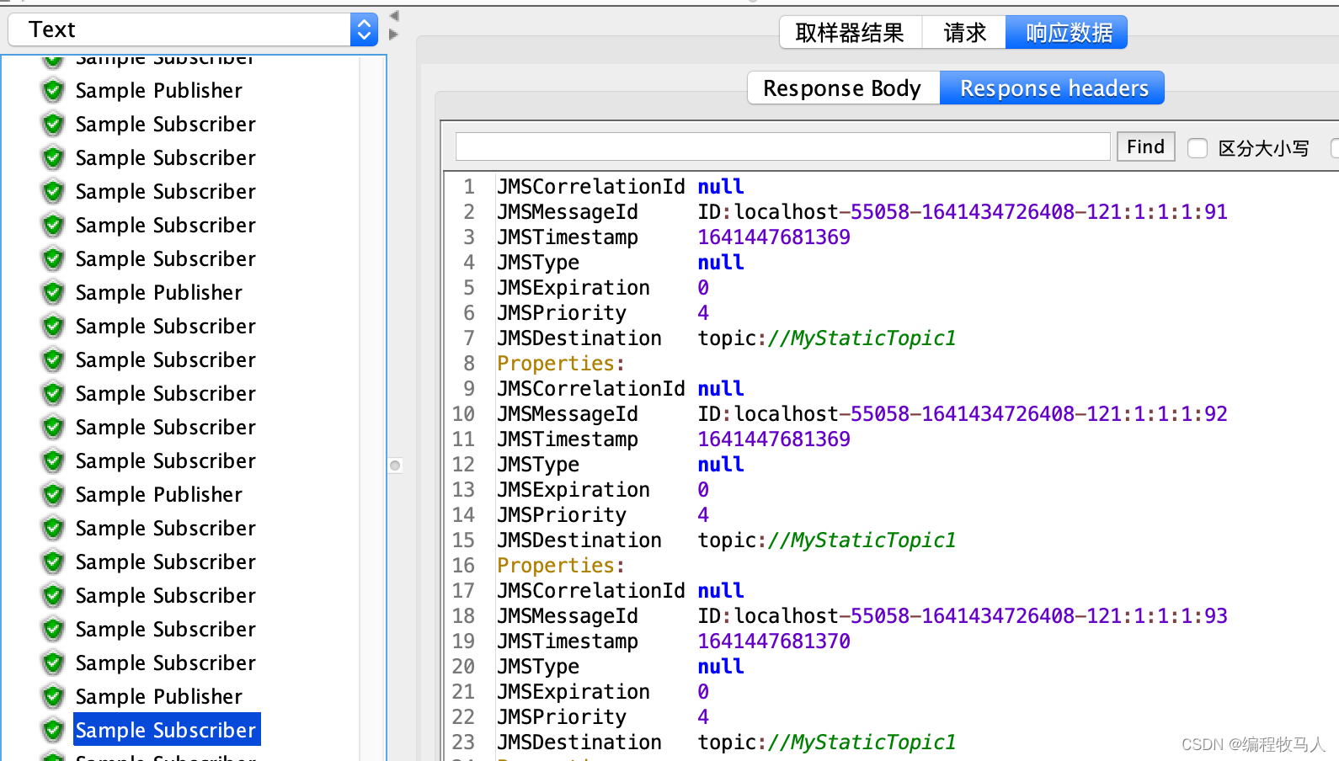
Task: Click the split-pane divider handle dot
Action: (x=395, y=466)
